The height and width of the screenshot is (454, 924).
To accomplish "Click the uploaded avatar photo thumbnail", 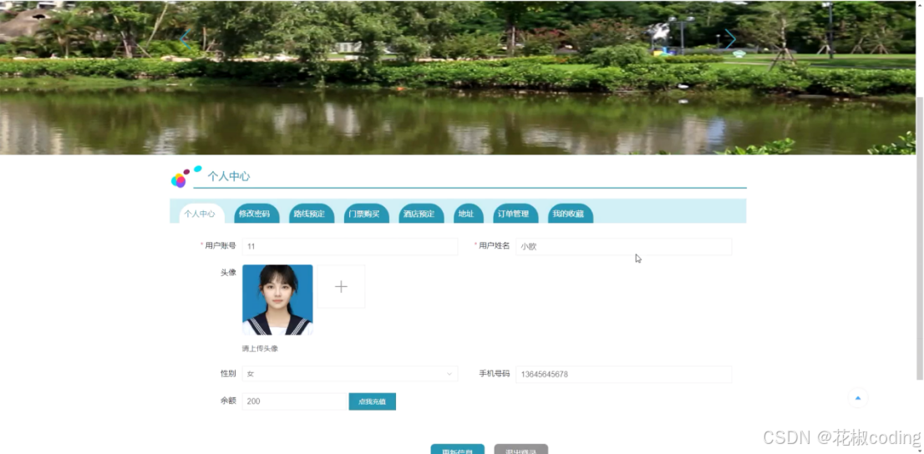I will [277, 300].
